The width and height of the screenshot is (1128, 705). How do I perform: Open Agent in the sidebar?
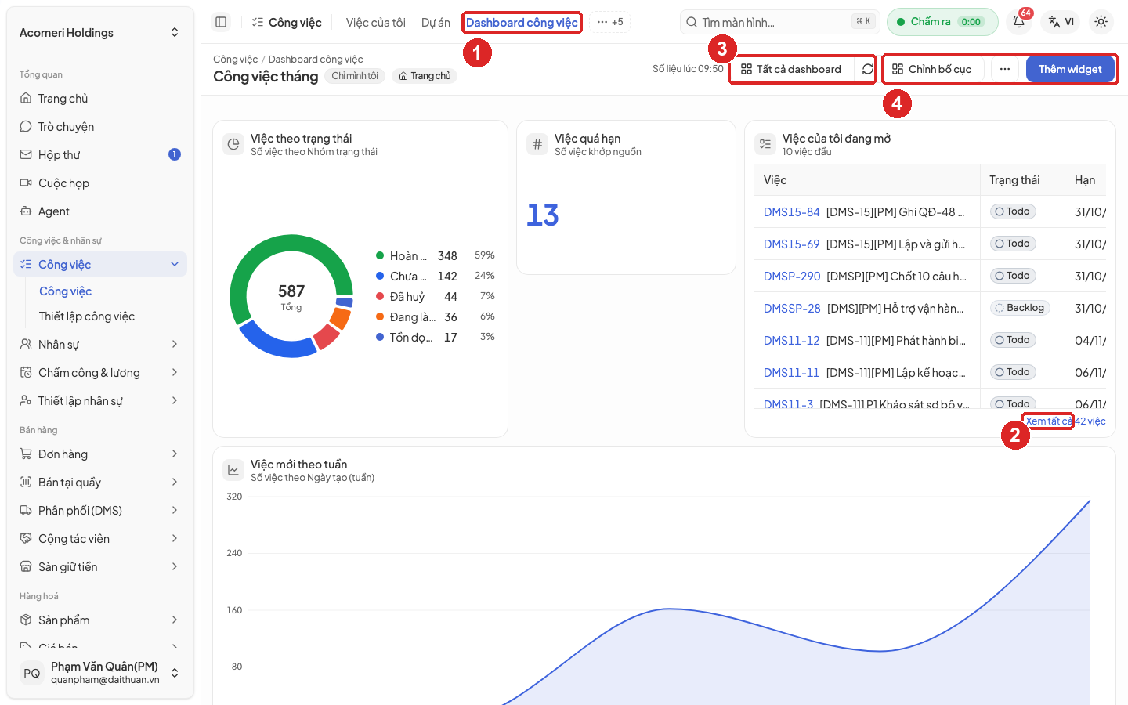coord(100,211)
